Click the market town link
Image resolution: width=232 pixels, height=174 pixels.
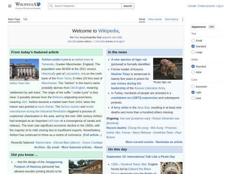[x=82, y=59]
